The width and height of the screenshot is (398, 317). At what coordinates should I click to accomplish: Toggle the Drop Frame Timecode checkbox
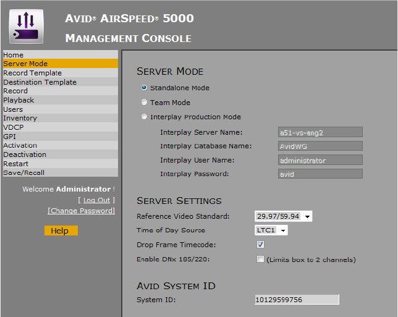point(260,245)
